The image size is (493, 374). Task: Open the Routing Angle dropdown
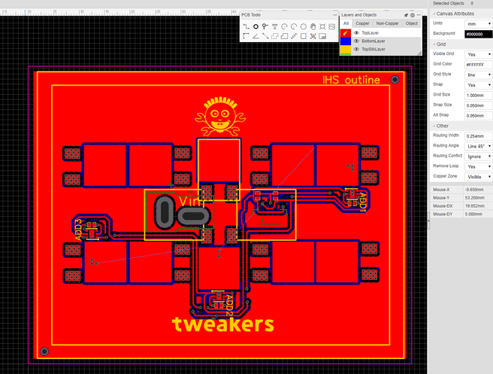479,147
